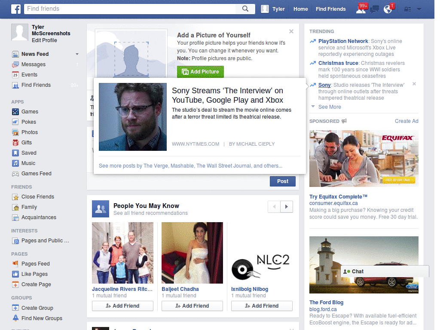Open Gifts from the sidebar icon
Screen dimensions: 440x330
coord(15,142)
